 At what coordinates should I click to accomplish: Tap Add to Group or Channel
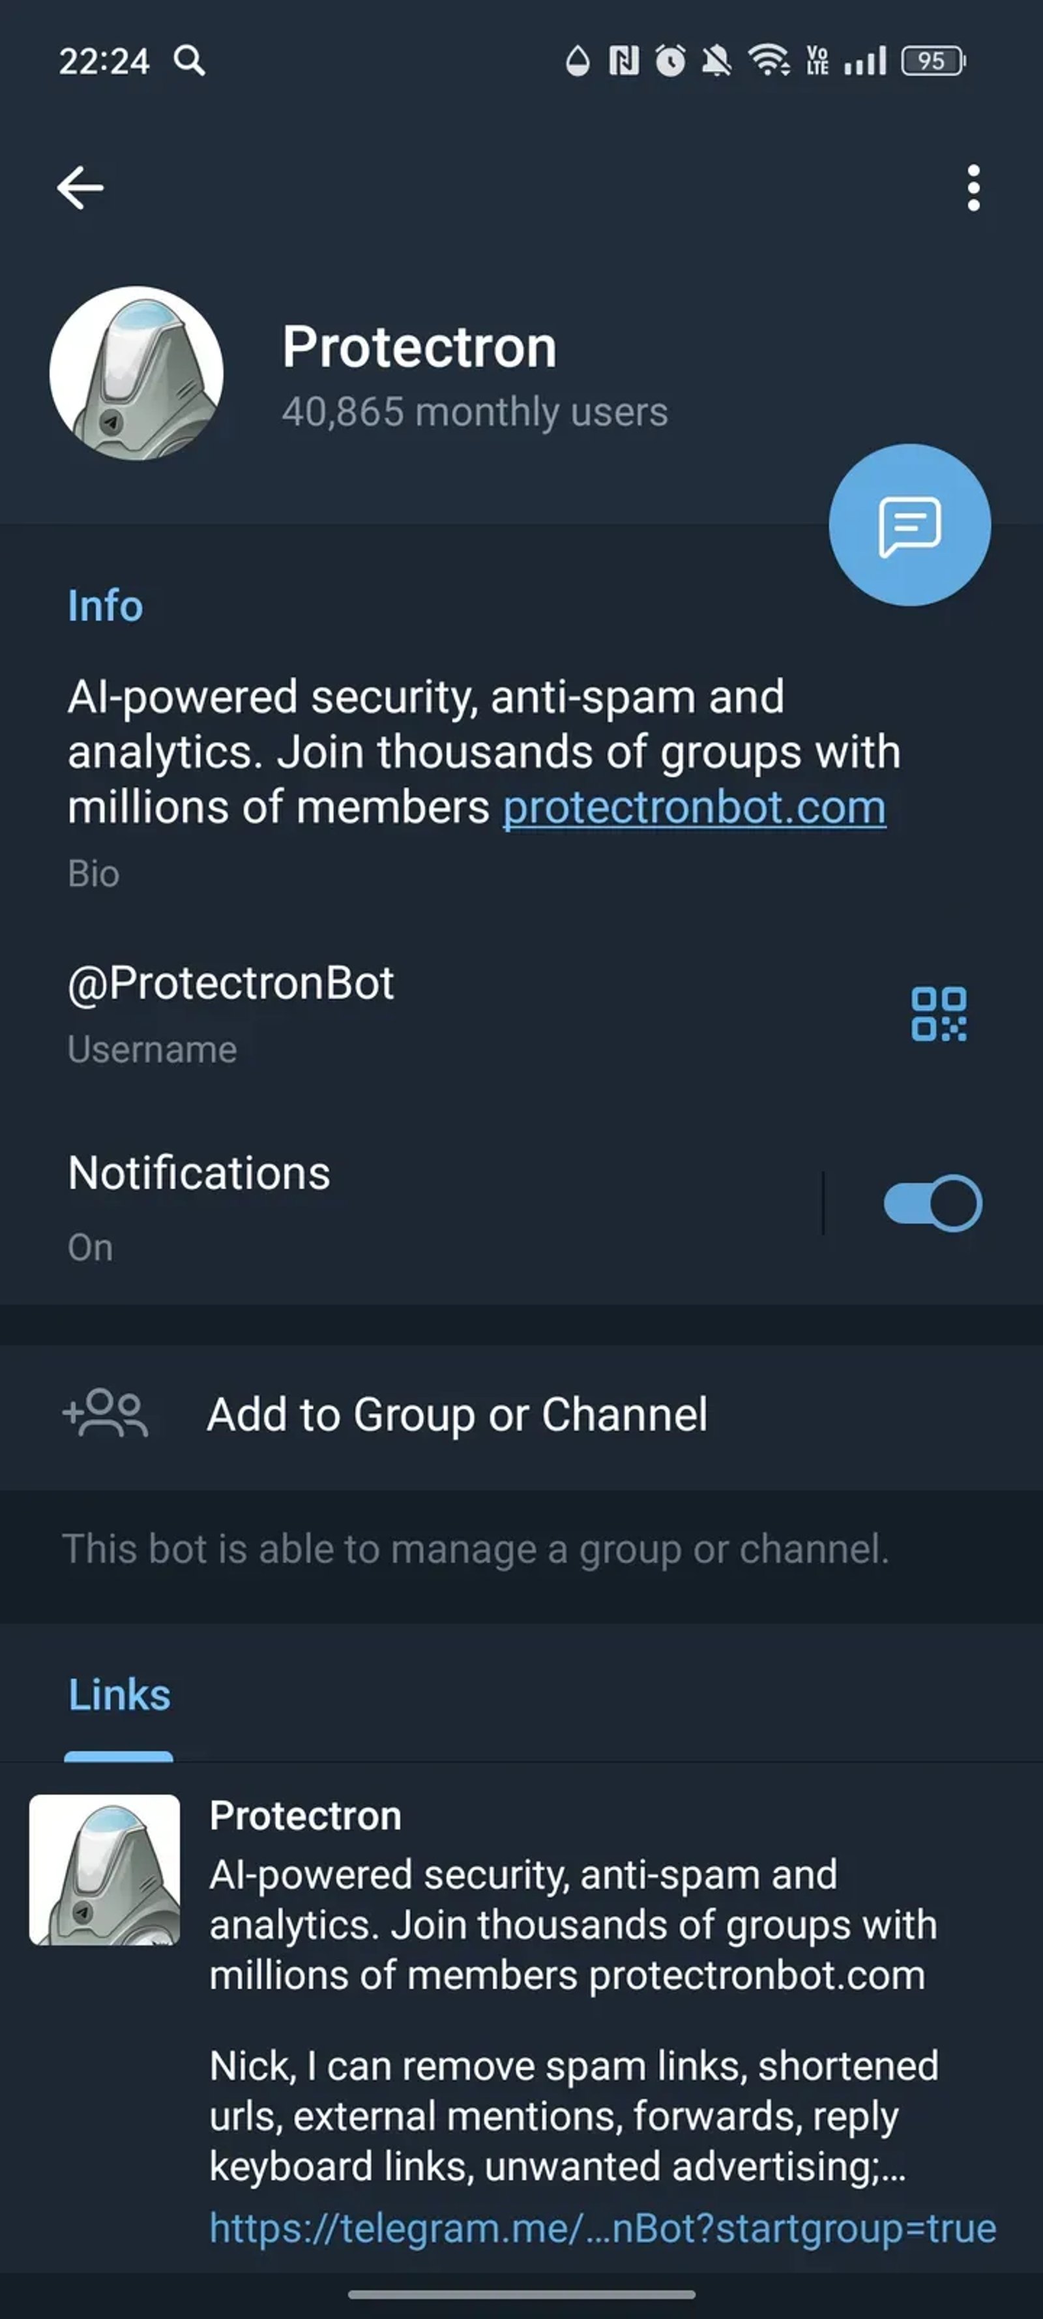pos(456,1413)
